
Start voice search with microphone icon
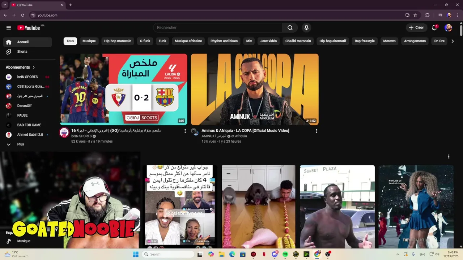pos(306,28)
